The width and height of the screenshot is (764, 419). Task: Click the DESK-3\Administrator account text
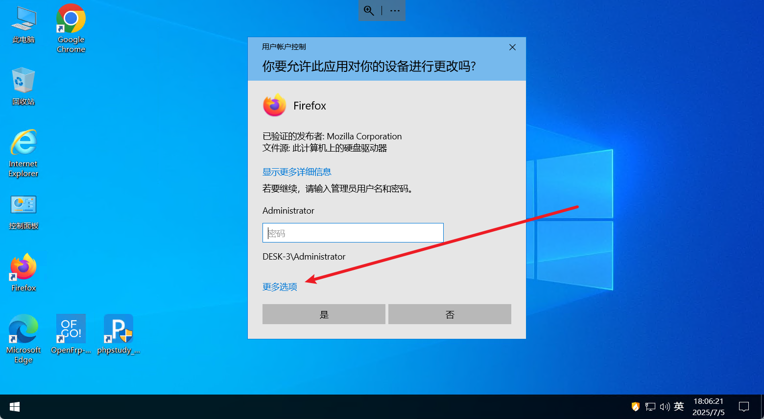click(x=304, y=257)
